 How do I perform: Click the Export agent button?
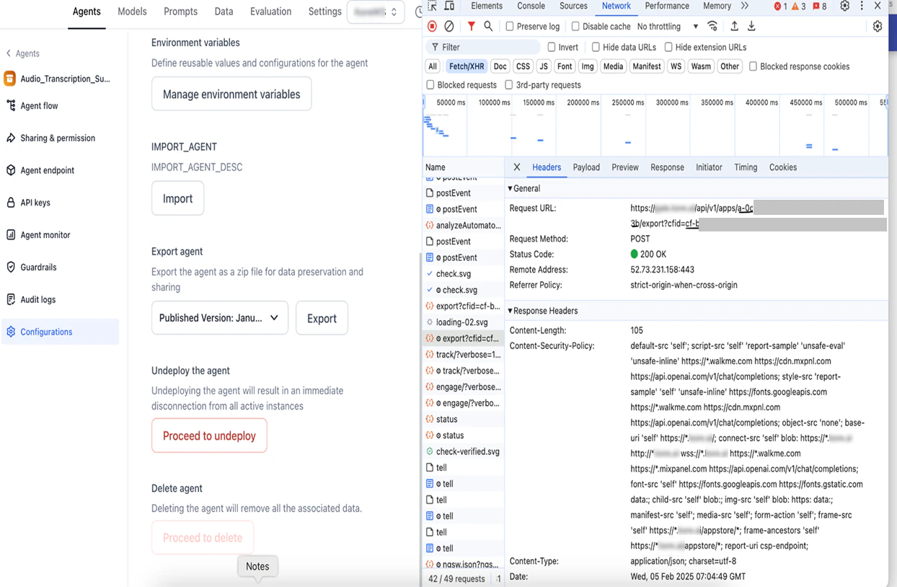click(x=322, y=317)
